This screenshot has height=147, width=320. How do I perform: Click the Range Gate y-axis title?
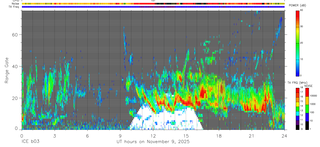tap(7, 70)
